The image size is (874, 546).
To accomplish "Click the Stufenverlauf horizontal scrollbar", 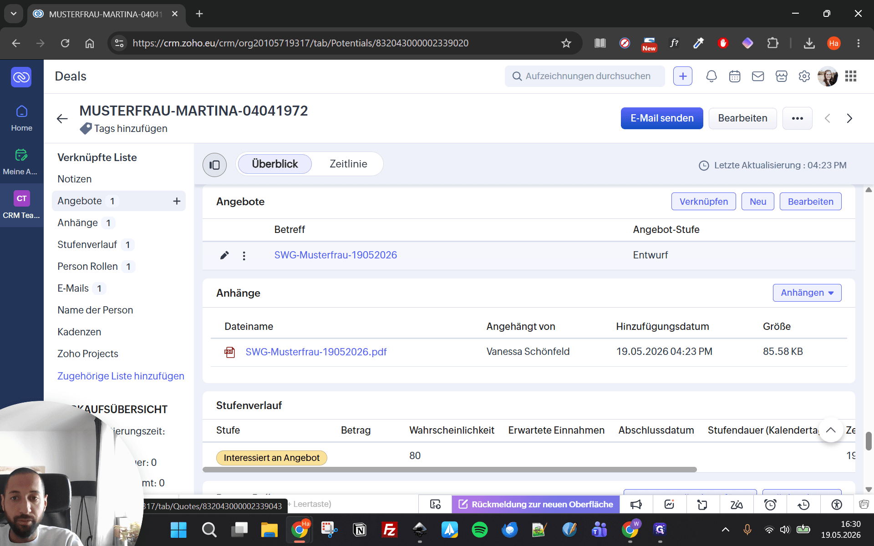I will tap(450, 470).
